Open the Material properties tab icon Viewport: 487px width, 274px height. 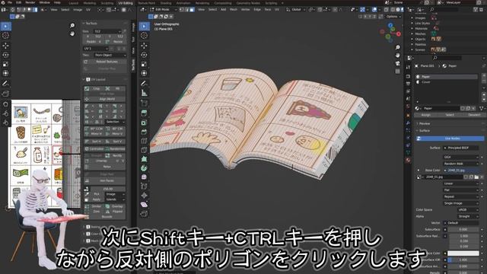tap(408, 161)
